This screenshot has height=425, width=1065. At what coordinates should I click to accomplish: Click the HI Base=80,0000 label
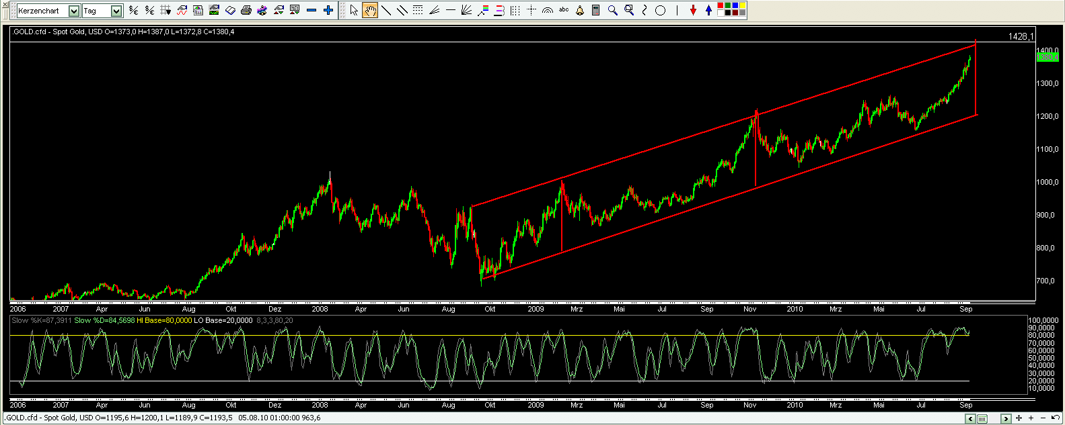[x=164, y=320]
